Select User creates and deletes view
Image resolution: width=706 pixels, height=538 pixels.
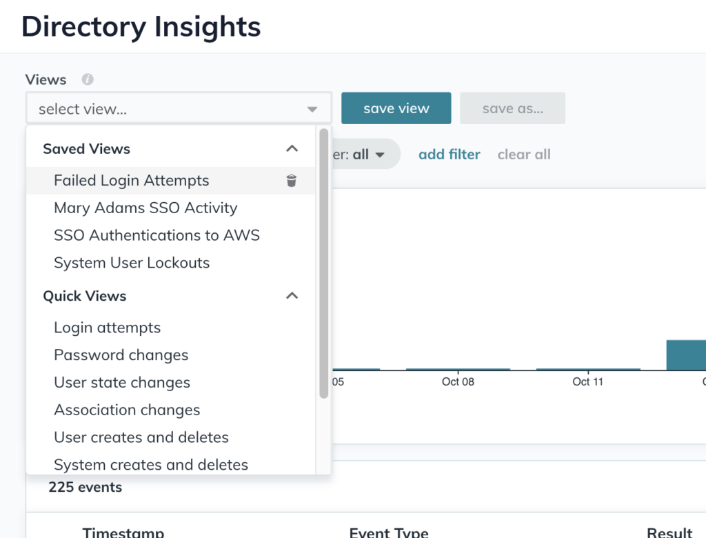coord(141,437)
